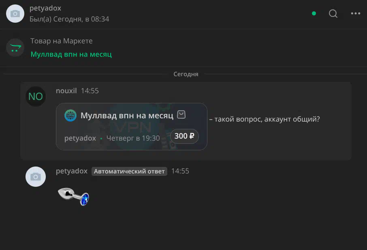Click the shopping bag icon in product card
The image size is (367, 250).
pos(181,115)
